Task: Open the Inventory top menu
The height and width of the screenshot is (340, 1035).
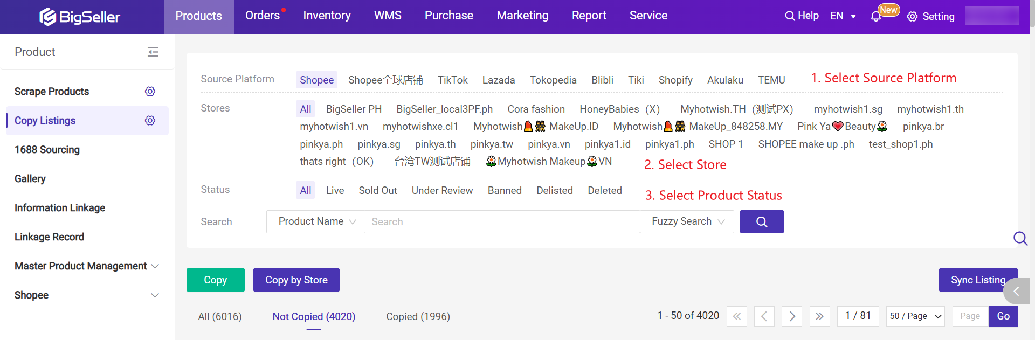Action: click(327, 16)
